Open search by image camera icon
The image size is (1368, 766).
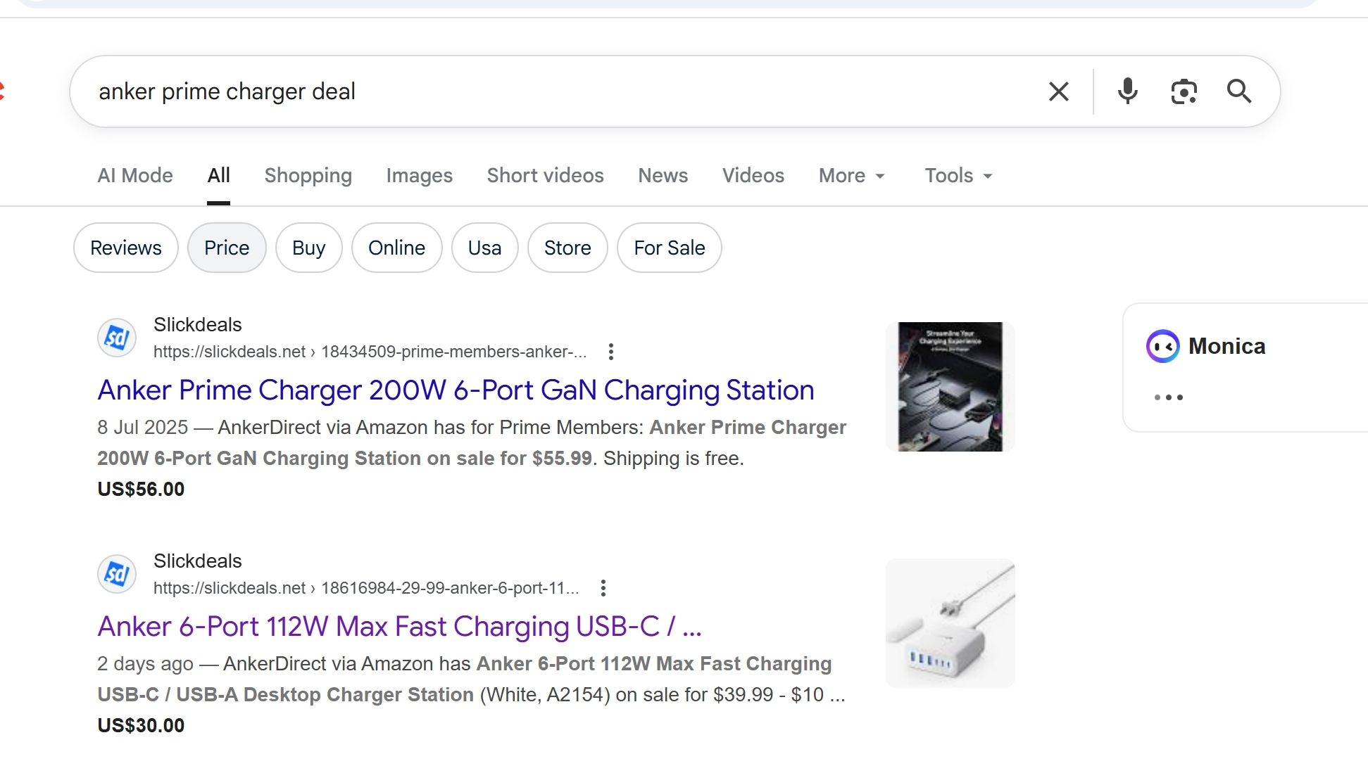click(1184, 91)
